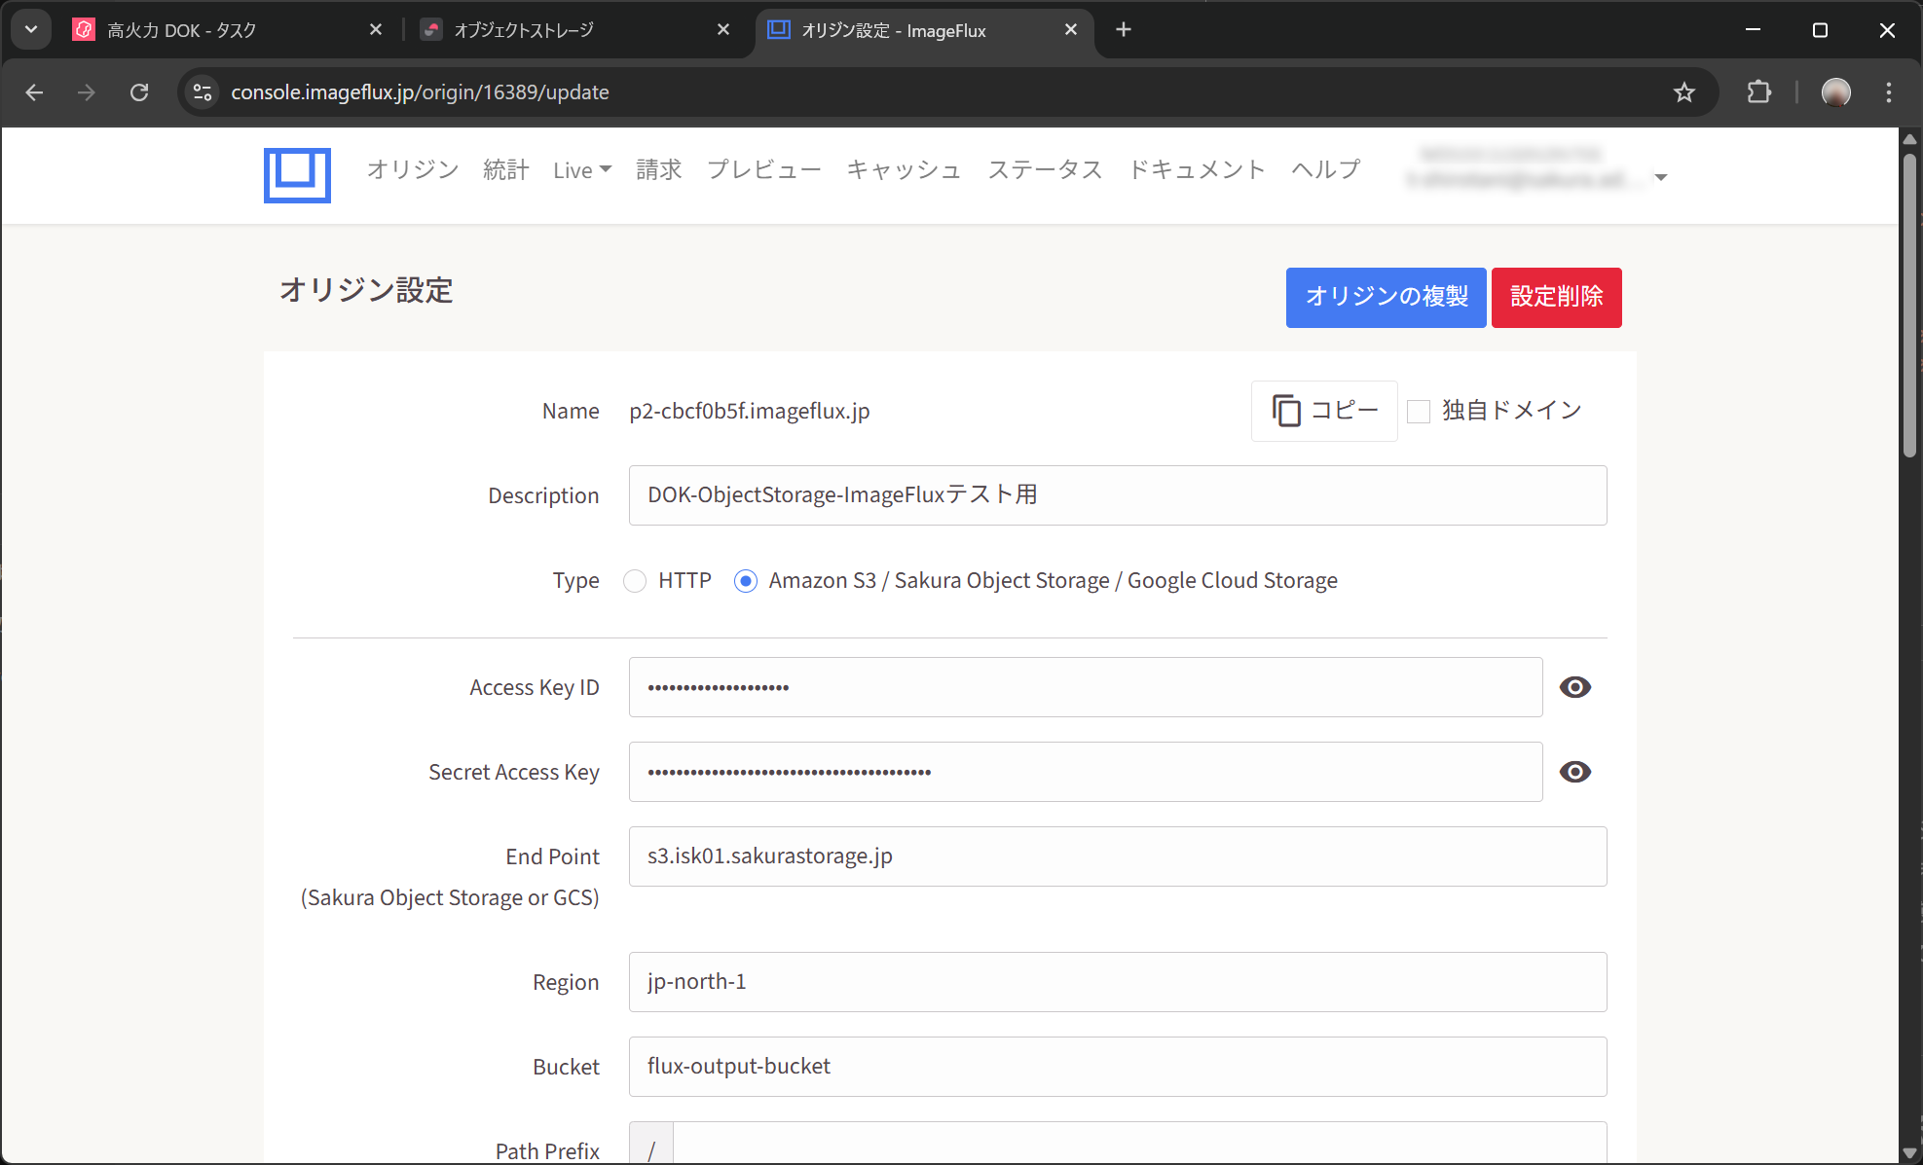Open the browser extensions puzzle icon
The width and height of the screenshot is (1923, 1165).
[x=1758, y=92]
